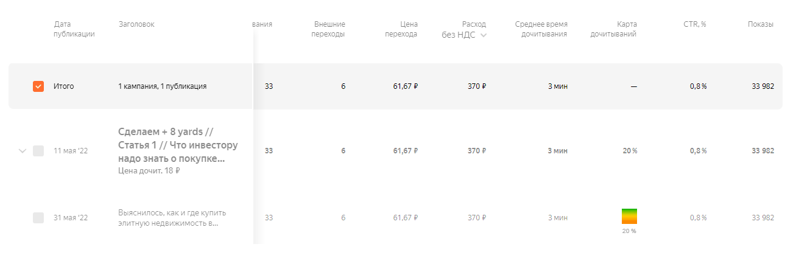The height and width of the screenshot is (258, 796).
Task: Click the Заголовок column header
Action: coord(136,24)
